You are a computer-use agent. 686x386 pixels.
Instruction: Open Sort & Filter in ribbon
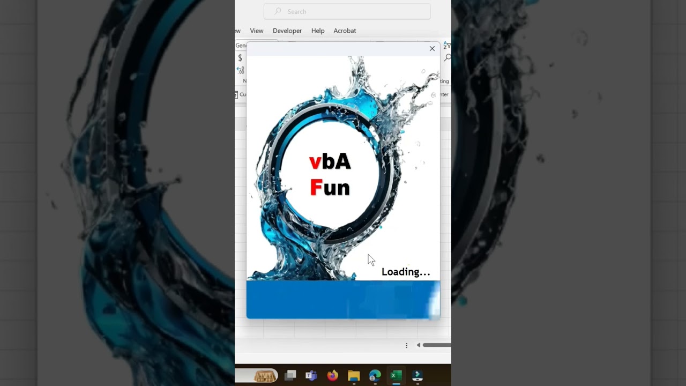click(447, 46)
